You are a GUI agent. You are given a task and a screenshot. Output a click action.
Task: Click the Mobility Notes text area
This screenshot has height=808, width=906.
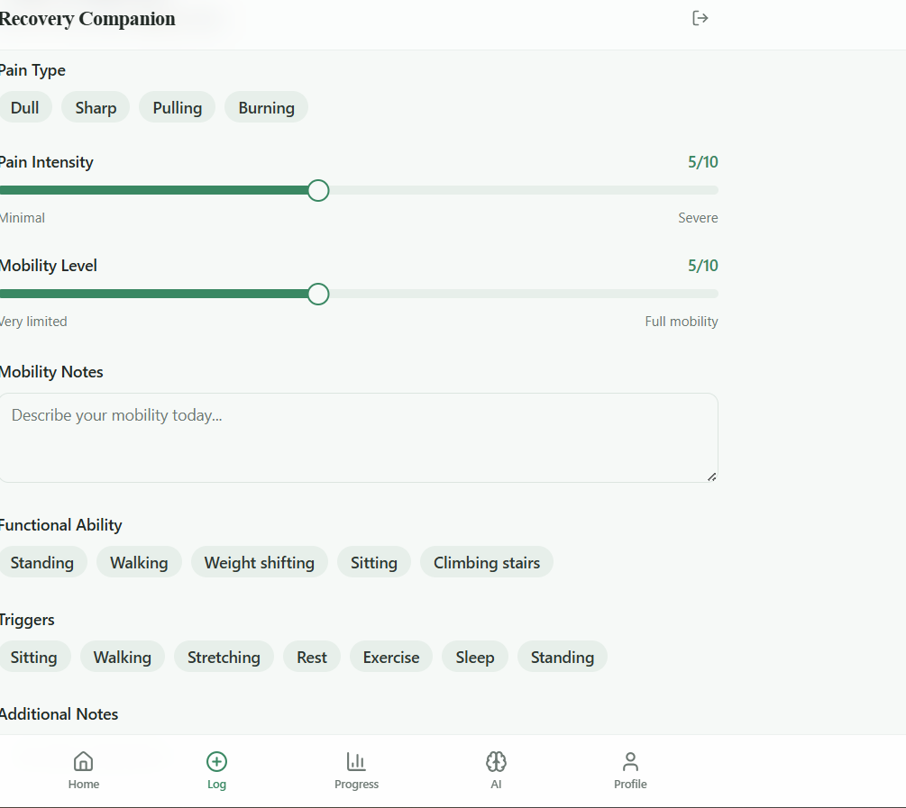coord(359,437)
